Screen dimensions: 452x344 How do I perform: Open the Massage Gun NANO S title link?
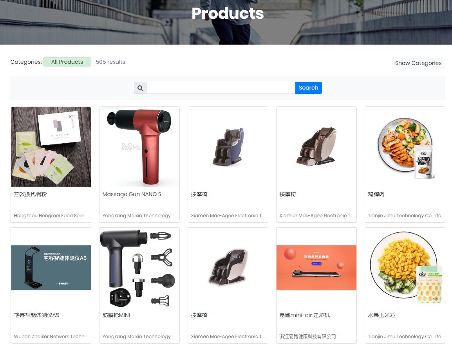pos(132,194)
